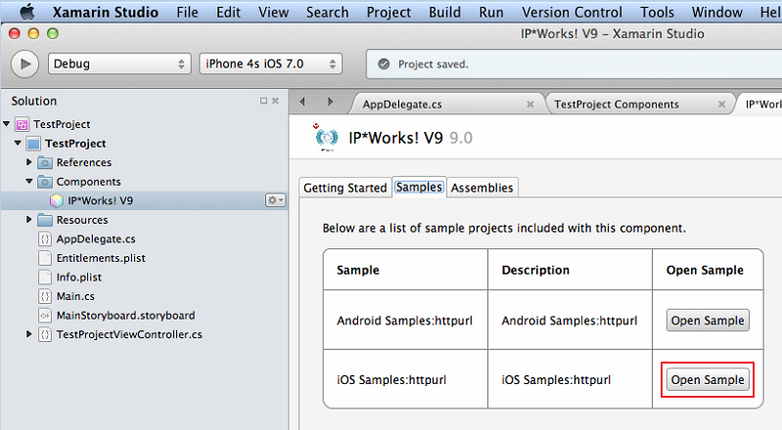This screenshot has width=782, height=430.
Task: Open the iOS Samples:httpurl sample
Action: (708, 380)
